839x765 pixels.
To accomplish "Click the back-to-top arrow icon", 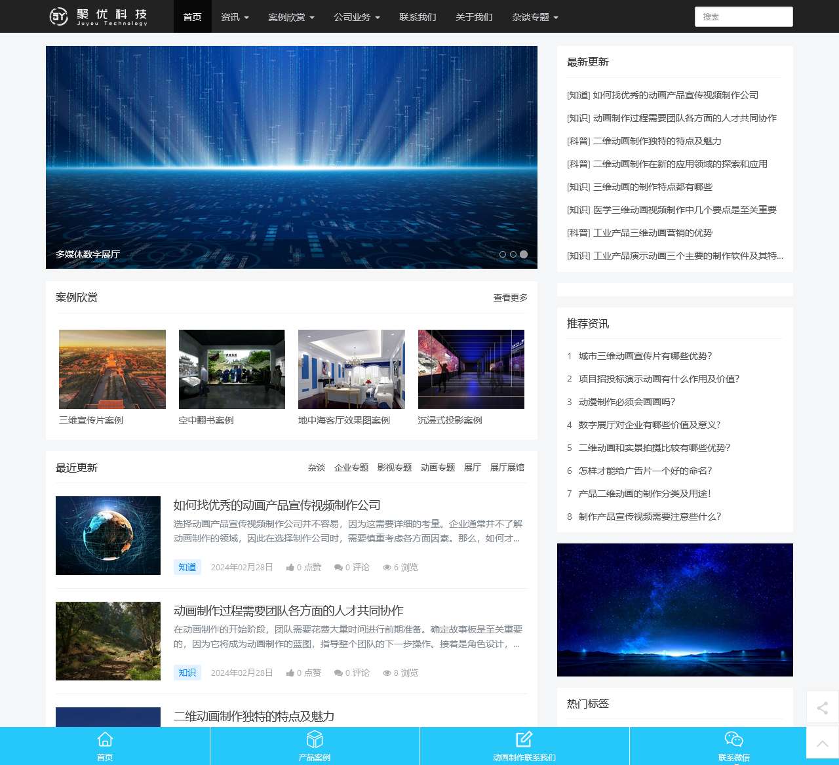I will 822,743.
